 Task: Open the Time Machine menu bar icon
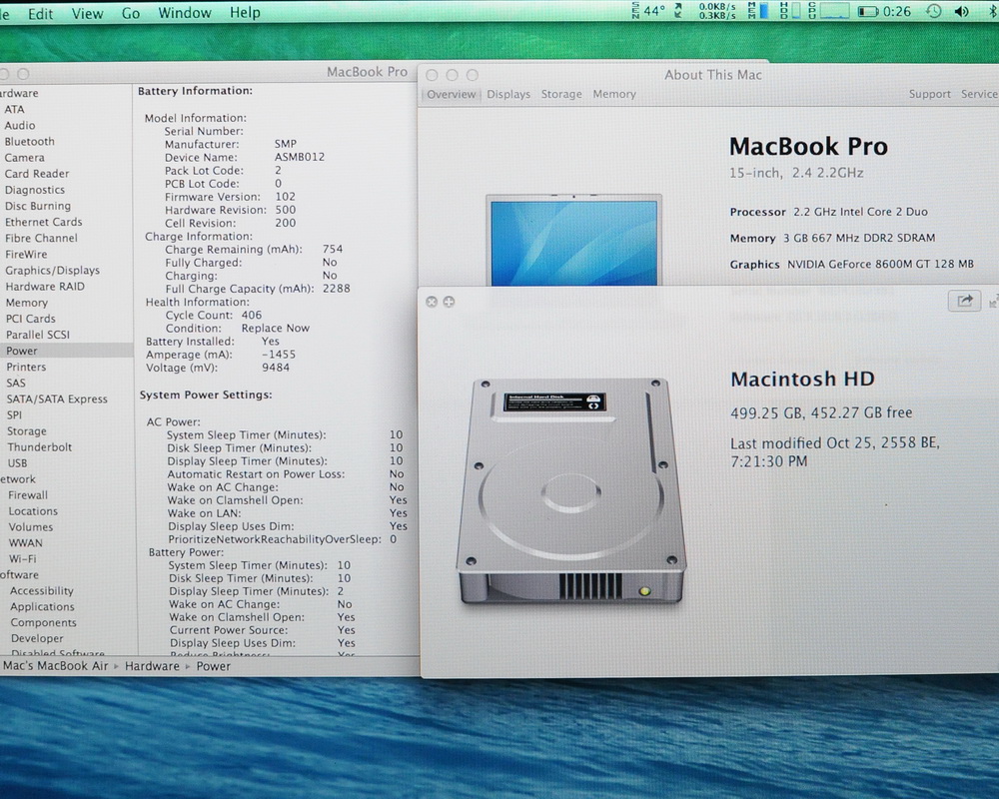point(933,11)
